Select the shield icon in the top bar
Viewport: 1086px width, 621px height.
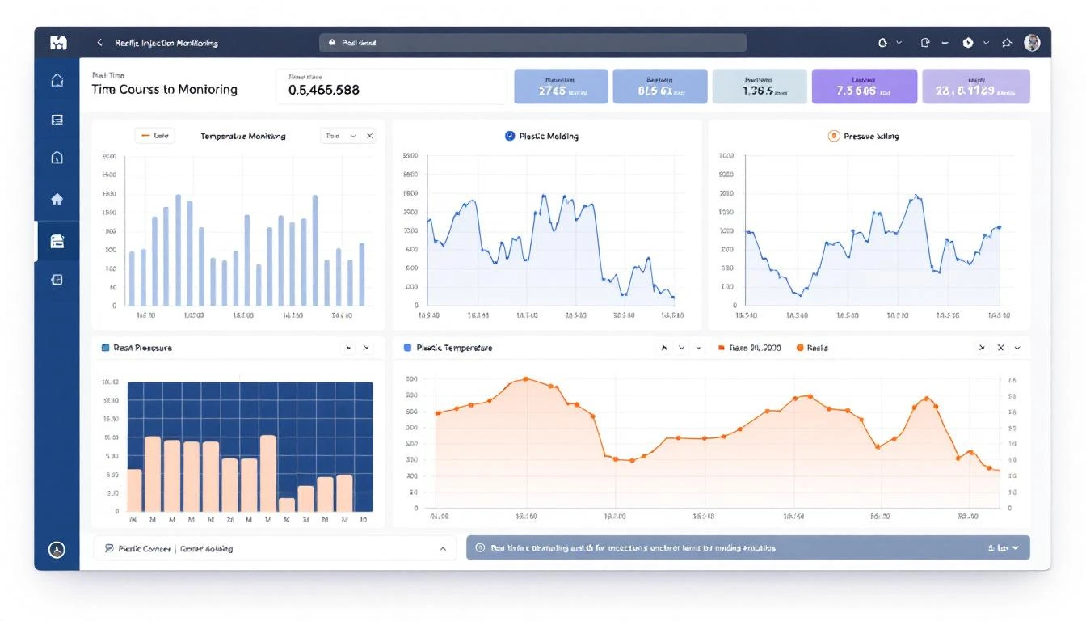click(x=967, y=42)
